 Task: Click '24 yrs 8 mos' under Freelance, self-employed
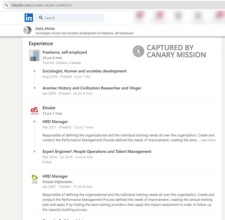[52, 58]
